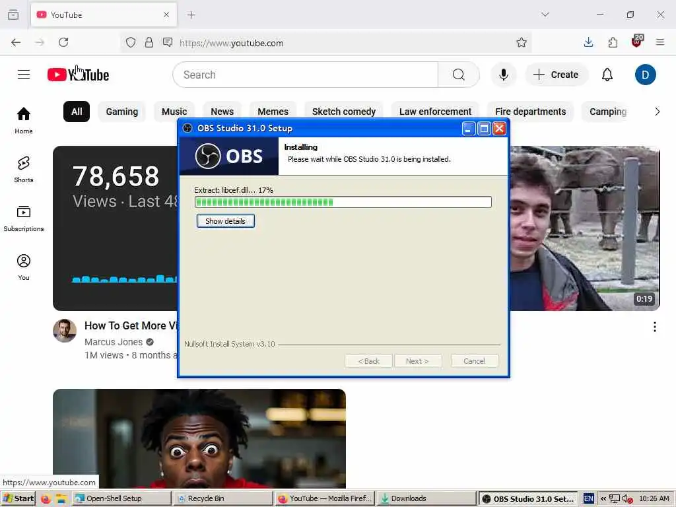
Task: Open Firefox View icon
Action: pos(13,15)
